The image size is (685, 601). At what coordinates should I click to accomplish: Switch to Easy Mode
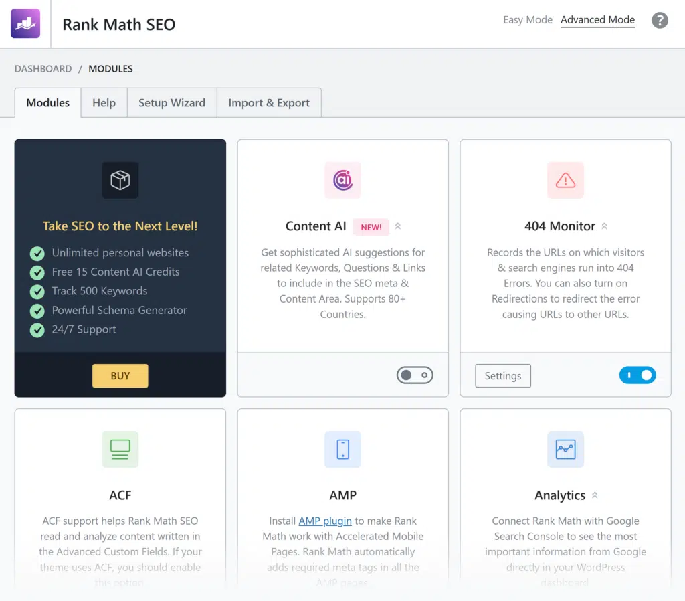click(x=528, y=20)
